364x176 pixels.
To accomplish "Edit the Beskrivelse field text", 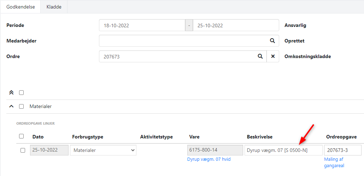I will coord(283,150).
